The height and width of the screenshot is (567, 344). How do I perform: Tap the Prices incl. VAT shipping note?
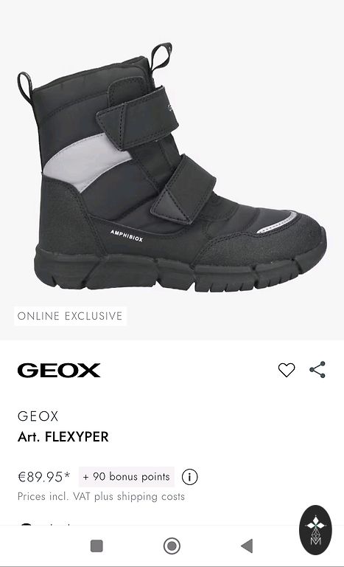click(x=101, y=496)
